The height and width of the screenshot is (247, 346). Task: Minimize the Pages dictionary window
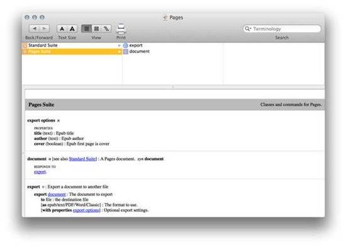pyautogui.click(x=35, y=17)
